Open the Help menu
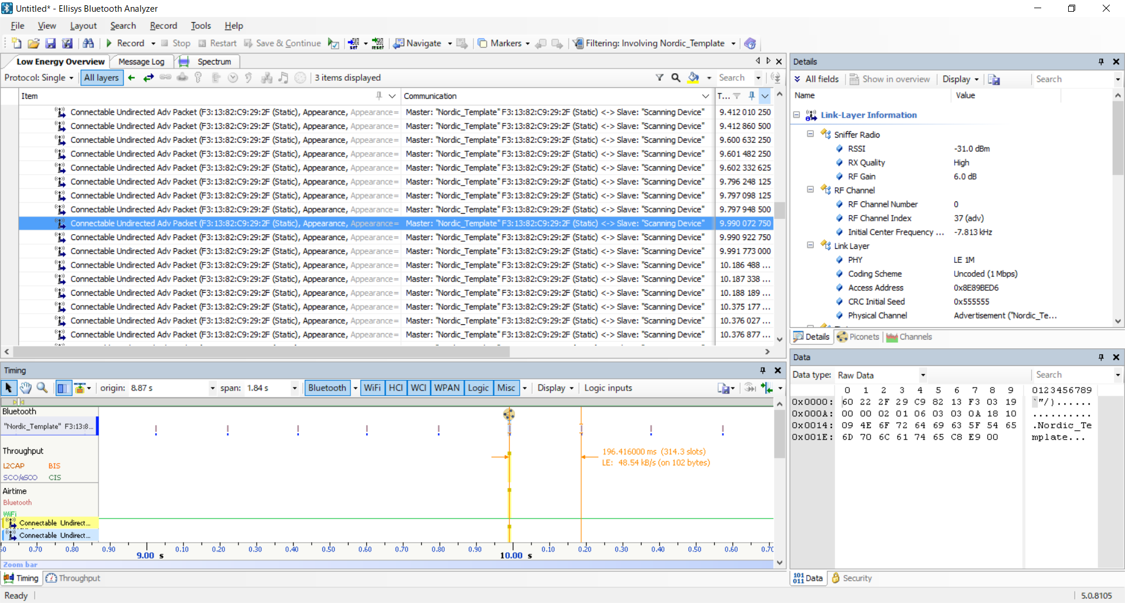 pos(234,26)
